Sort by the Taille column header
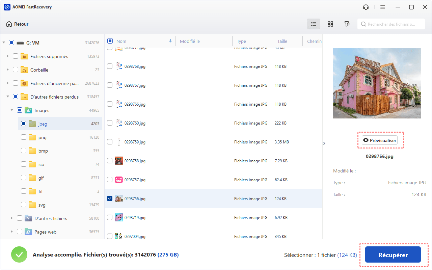 point(282,41)
